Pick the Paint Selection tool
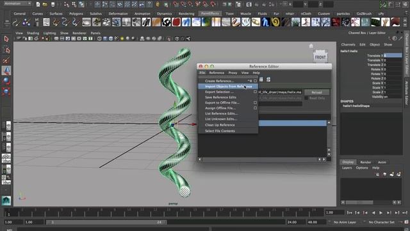410x231 pixels. click(x=6, y=60)
